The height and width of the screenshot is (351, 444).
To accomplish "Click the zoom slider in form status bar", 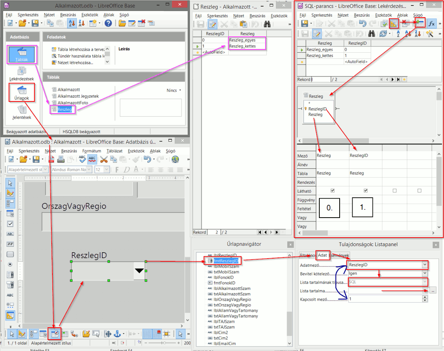I will click(x=164, y=343).
